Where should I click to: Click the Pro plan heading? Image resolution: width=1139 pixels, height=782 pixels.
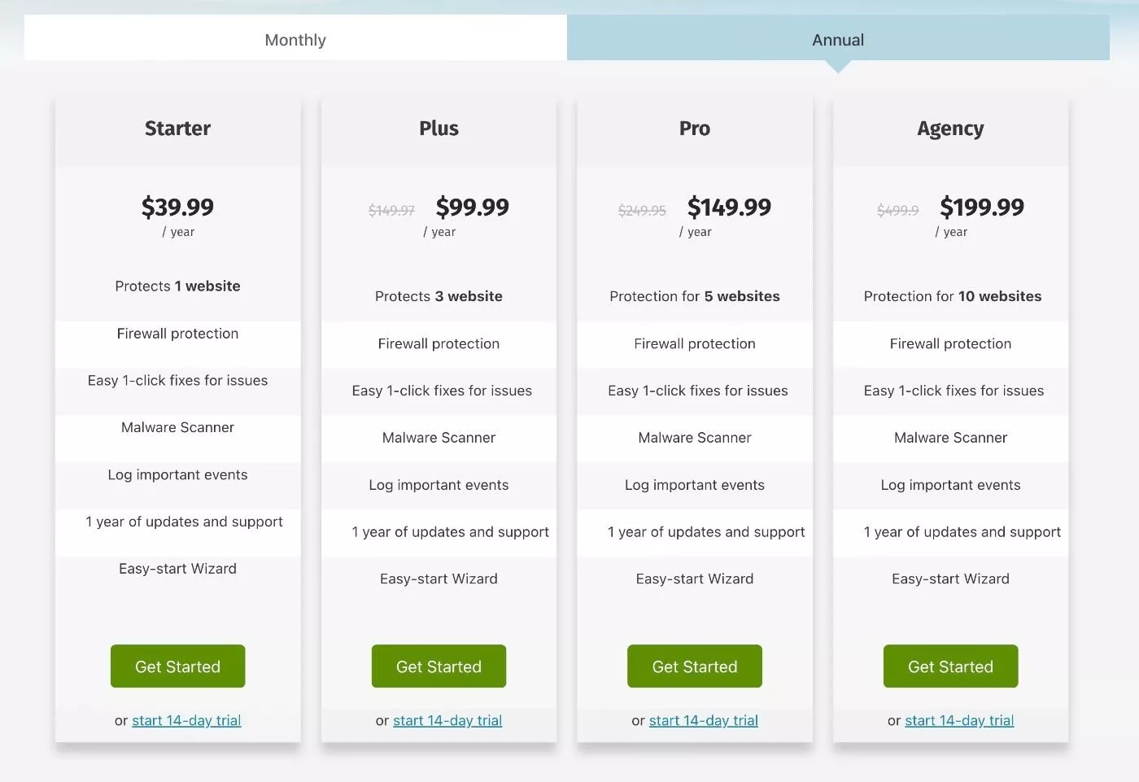point(695,129)
